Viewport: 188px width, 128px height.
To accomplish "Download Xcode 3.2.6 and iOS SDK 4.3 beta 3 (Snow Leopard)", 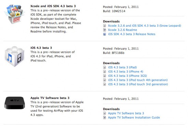I will click(144, 26).
